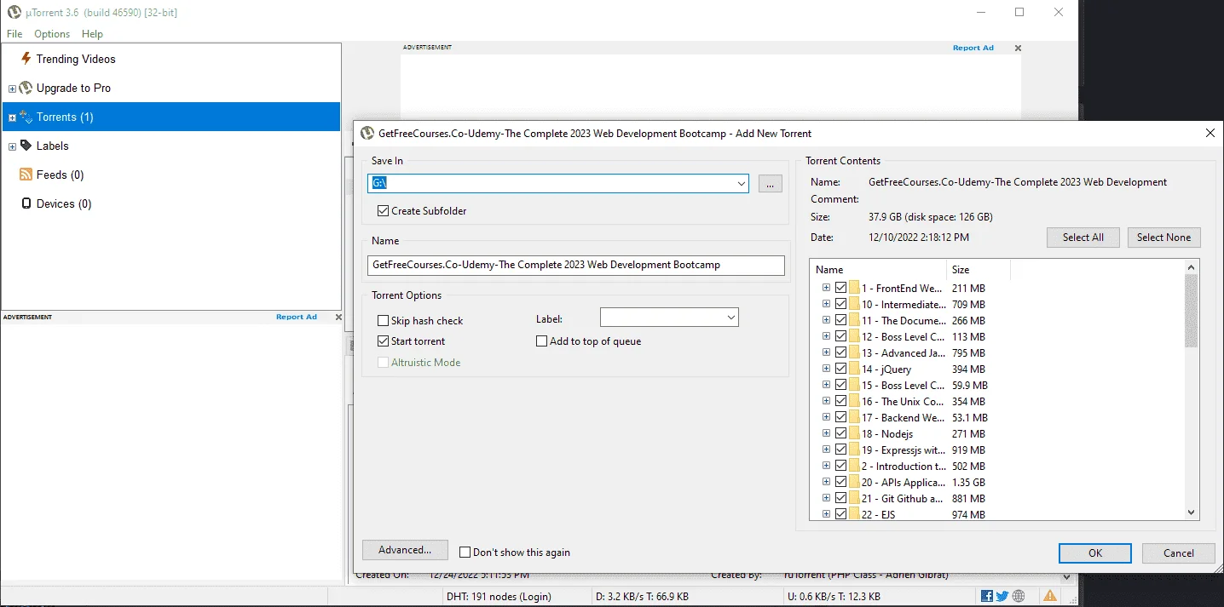This screenshot has width=1224, height=607.
Task: Click Select None button
Action: (1164, 238)
